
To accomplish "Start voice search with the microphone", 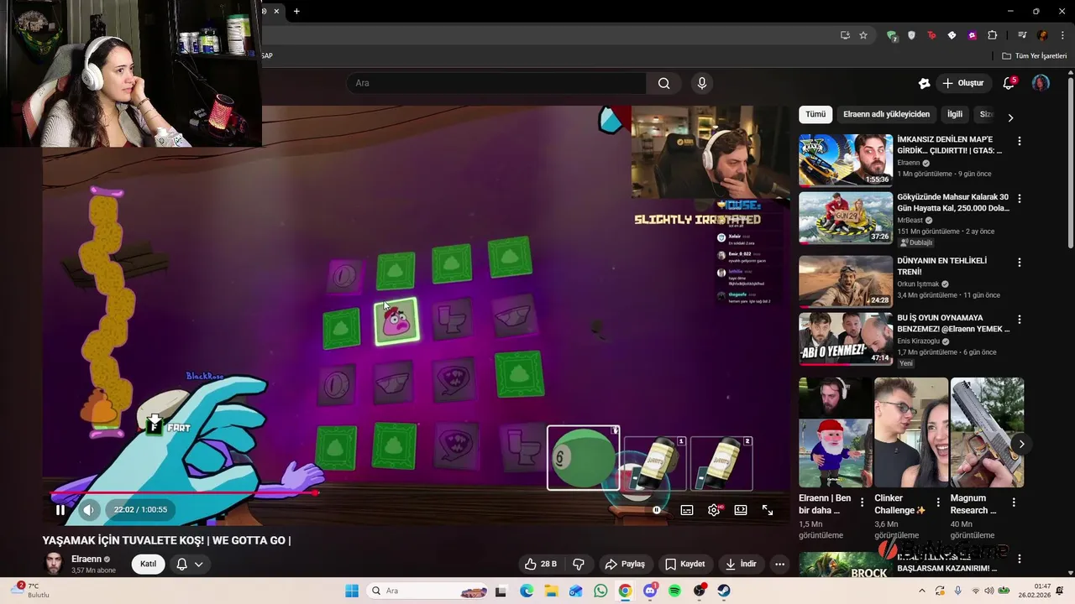I will 702,83.
